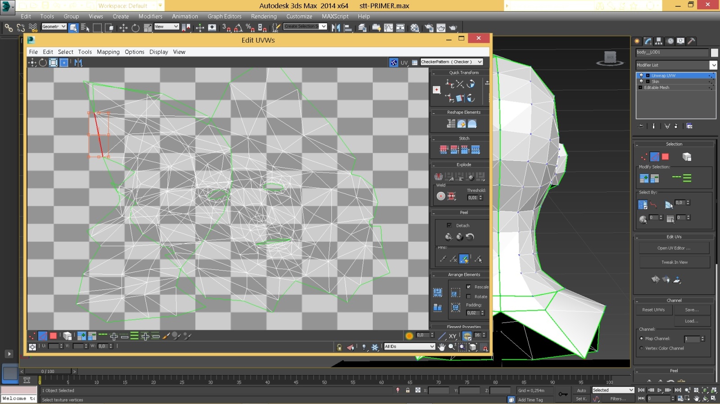Select the Rotate tool in Edit UVWs toolbar
This screenshot has width=720, height=404.
tap(43, 62)
